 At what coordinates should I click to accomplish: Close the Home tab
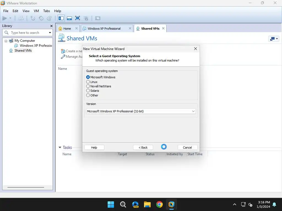(x=77, y=28)
